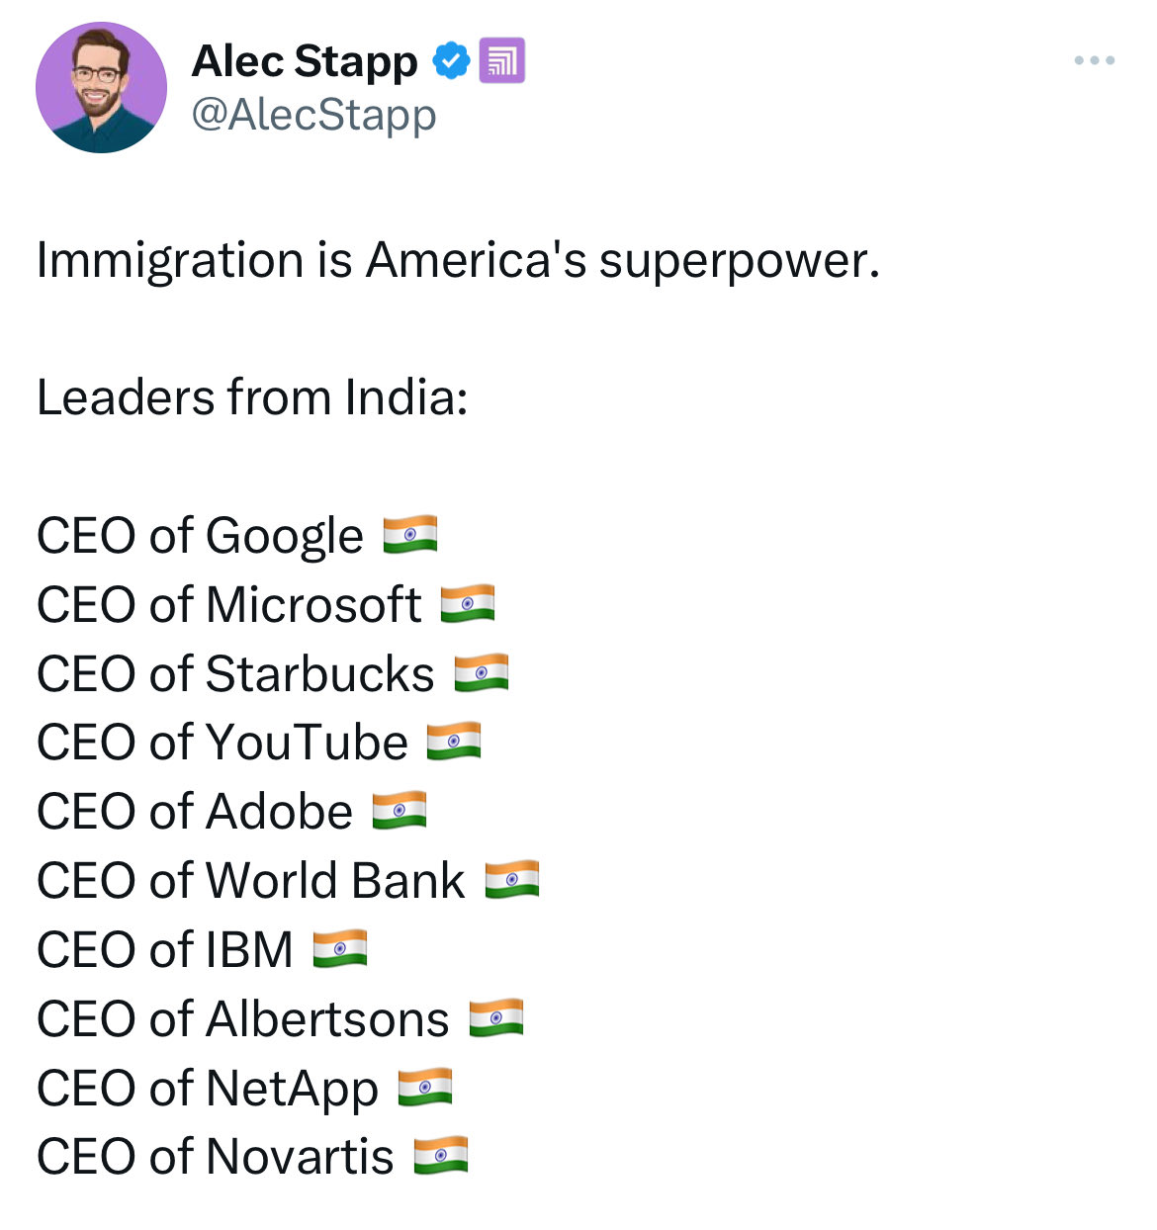Click the @AlecStapp handle

tap(313, 115)
